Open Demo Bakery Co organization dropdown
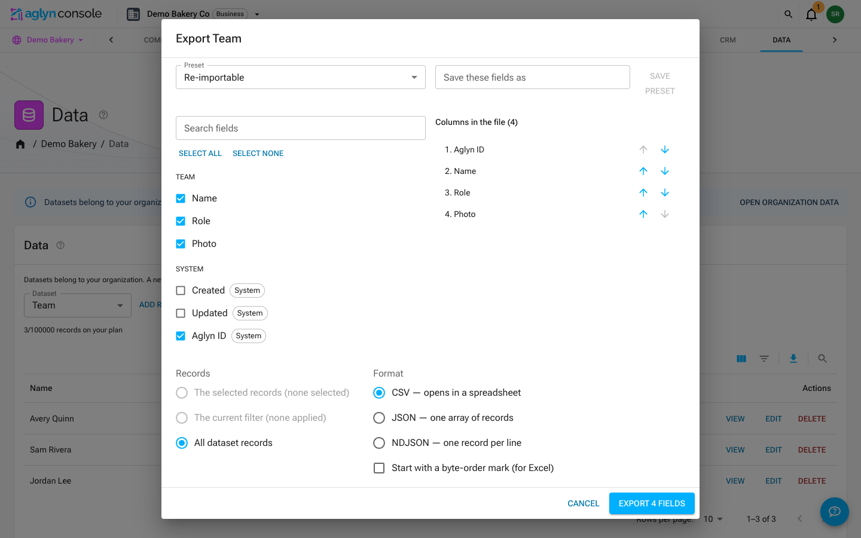Viewport: 861px width, 538px height. pyautogui.click(x=257, y=14)
